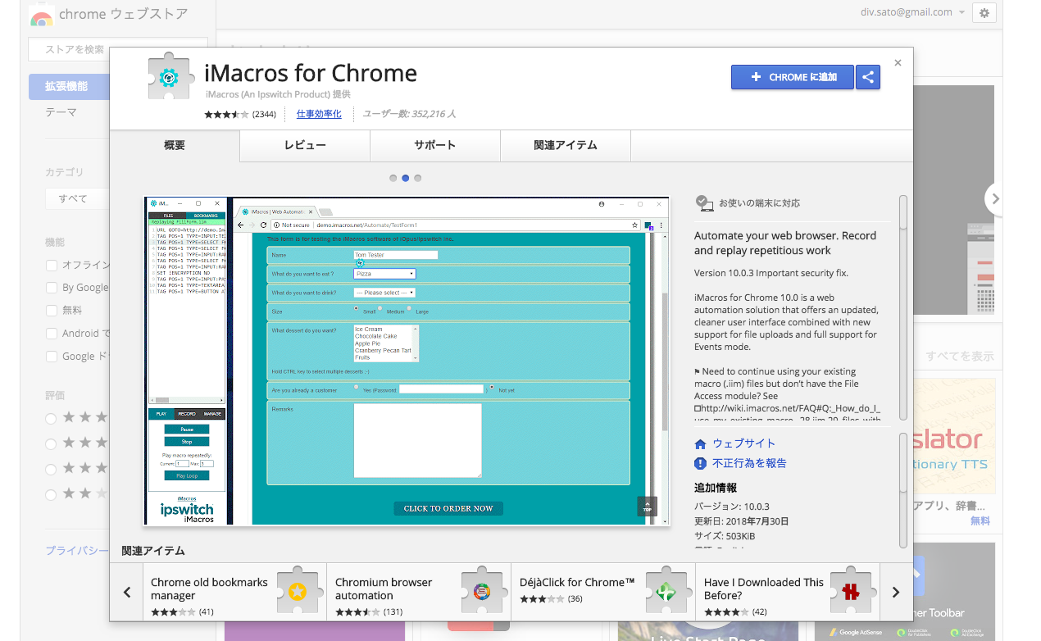Click the Chrome Web Store logo
This screenshot has width=1041, height=641.
[x=41, y=15]
